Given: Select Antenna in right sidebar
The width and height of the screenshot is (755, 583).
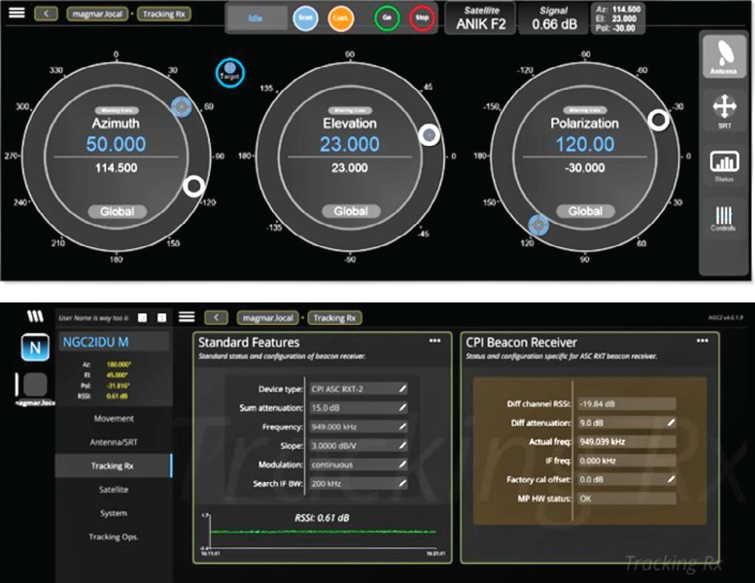Looking at the screenshot, I should tap(724, 57).
